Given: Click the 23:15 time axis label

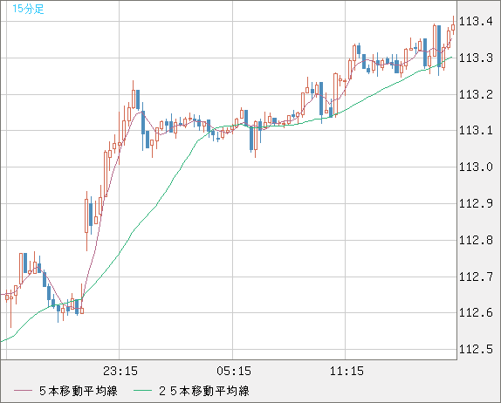Looking at the screenshot, I should 120,371.
